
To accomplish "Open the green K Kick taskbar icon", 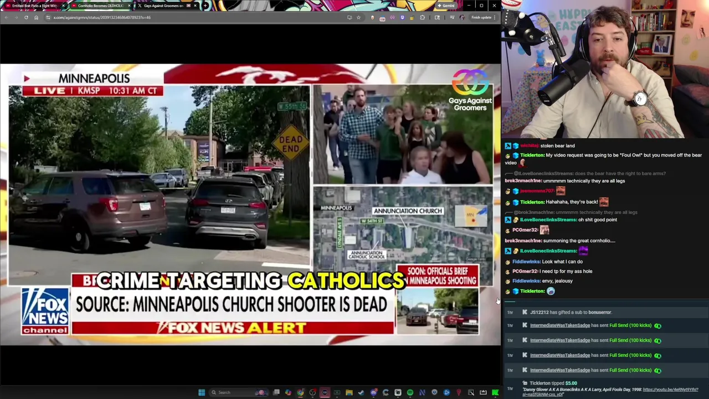I will 495,392.
